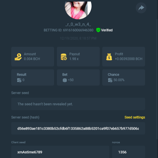Click the user profile avatar
The height and width of the screenshot is (158, 158).
[x=78, y=10]
